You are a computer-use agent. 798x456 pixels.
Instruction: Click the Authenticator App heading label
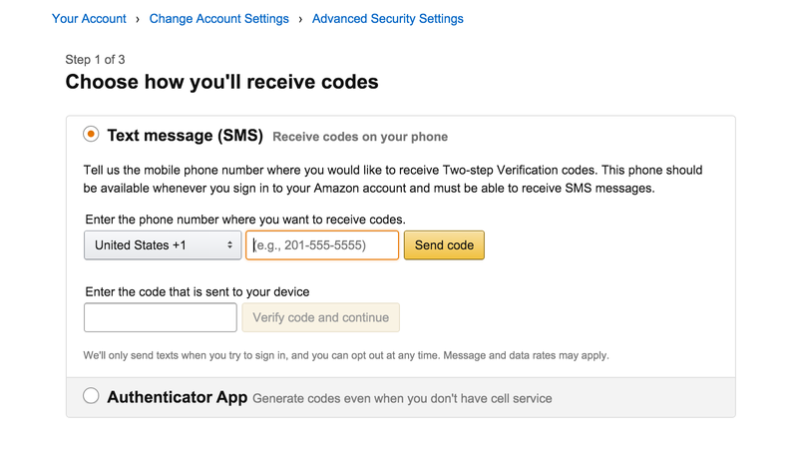click(x=178, y=397)
